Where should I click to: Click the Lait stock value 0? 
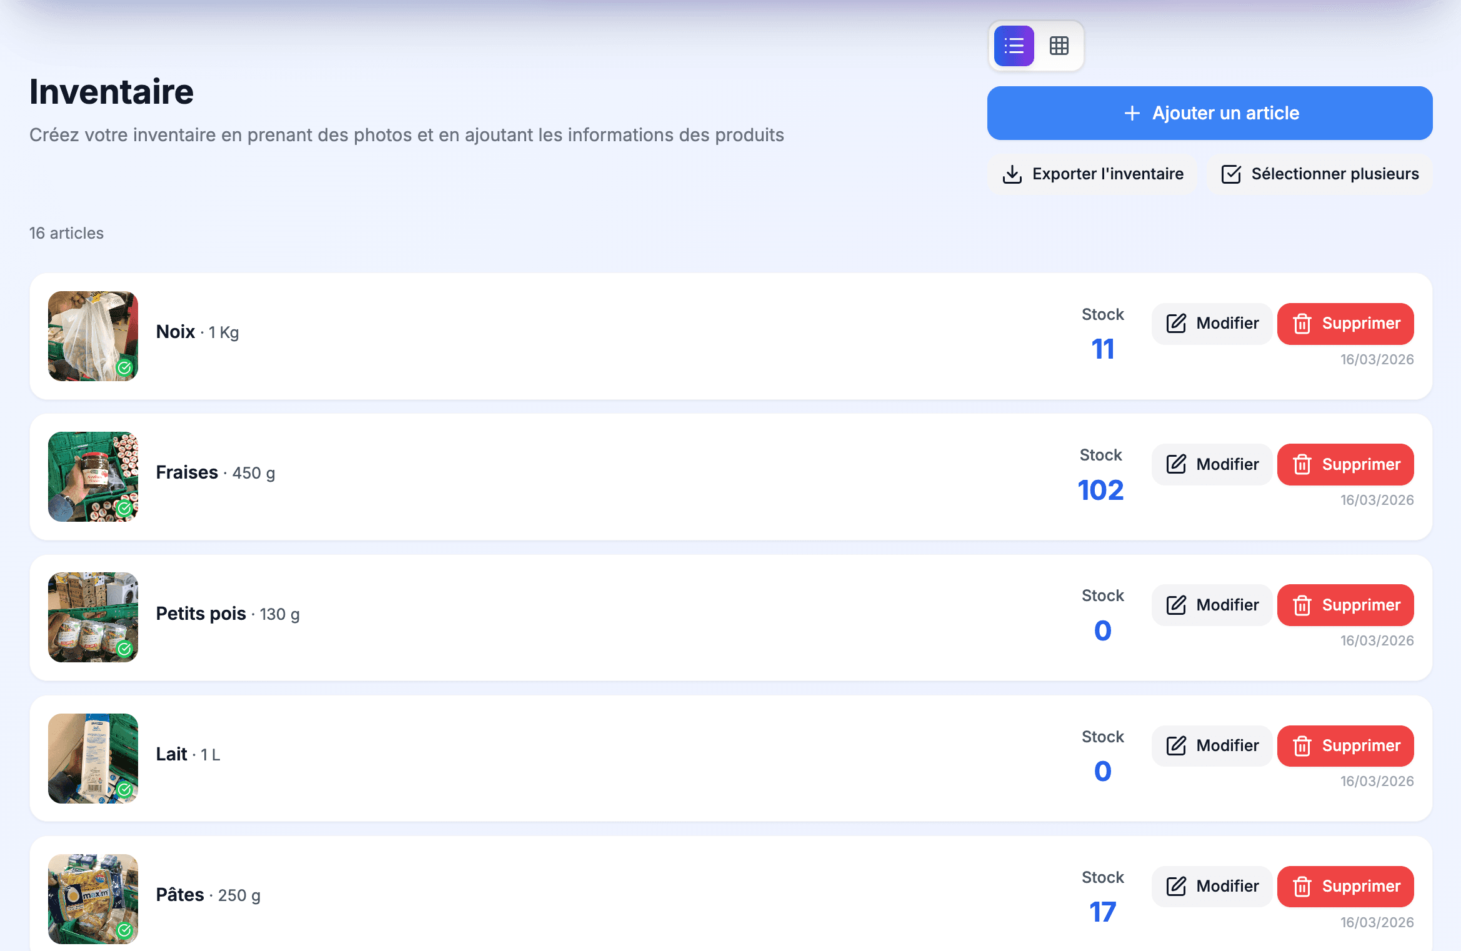pyautogui.click(x=1103, y=772)
